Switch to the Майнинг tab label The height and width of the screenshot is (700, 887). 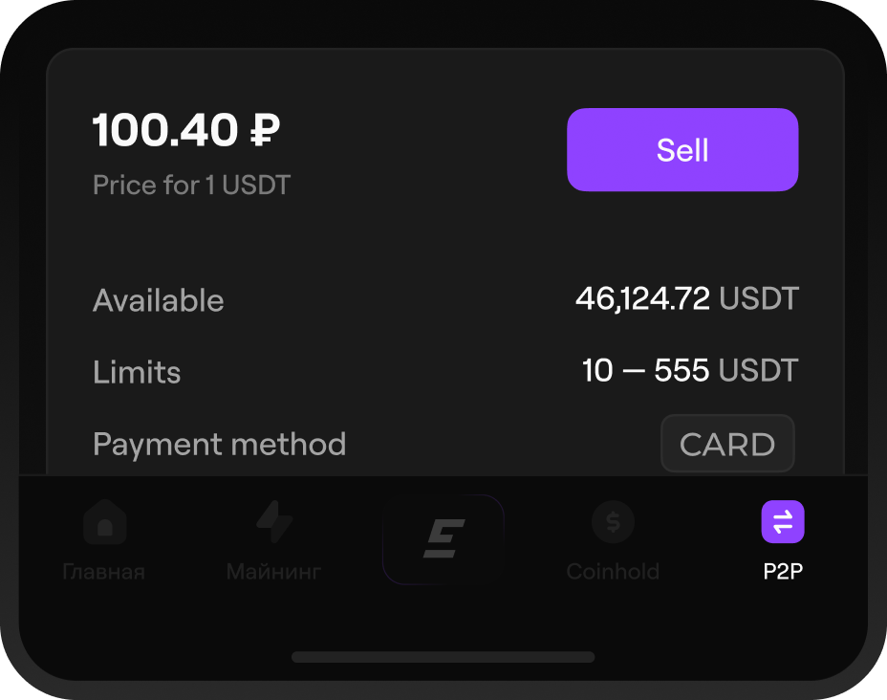click(274, 572)
